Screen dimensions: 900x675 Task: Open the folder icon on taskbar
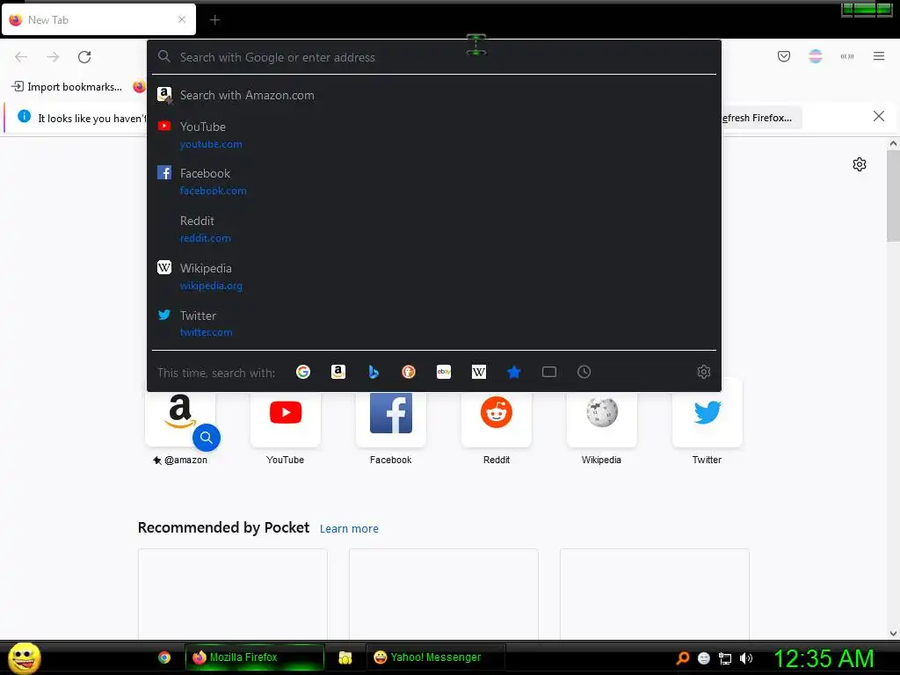pyautogui.click(x=345, y=657)
